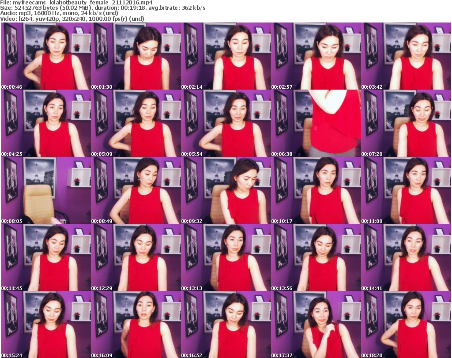This screenshot has height=358, width=452.
Task: Select the thumbnail stamped 00:11:00
Action: [406, 191]
